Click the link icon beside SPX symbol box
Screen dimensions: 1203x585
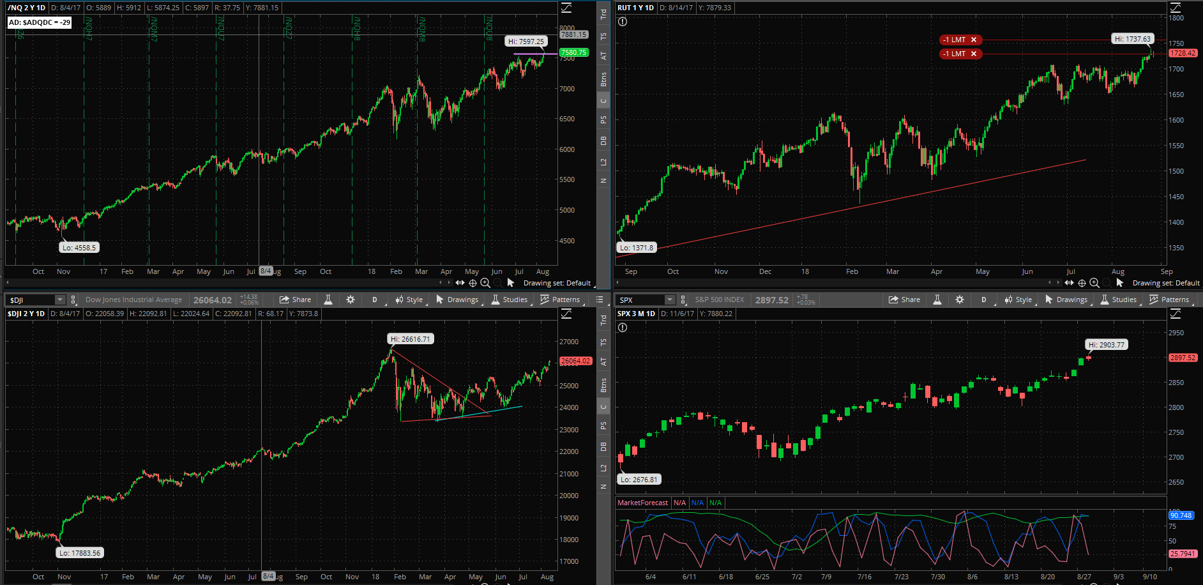pos(683,300)
